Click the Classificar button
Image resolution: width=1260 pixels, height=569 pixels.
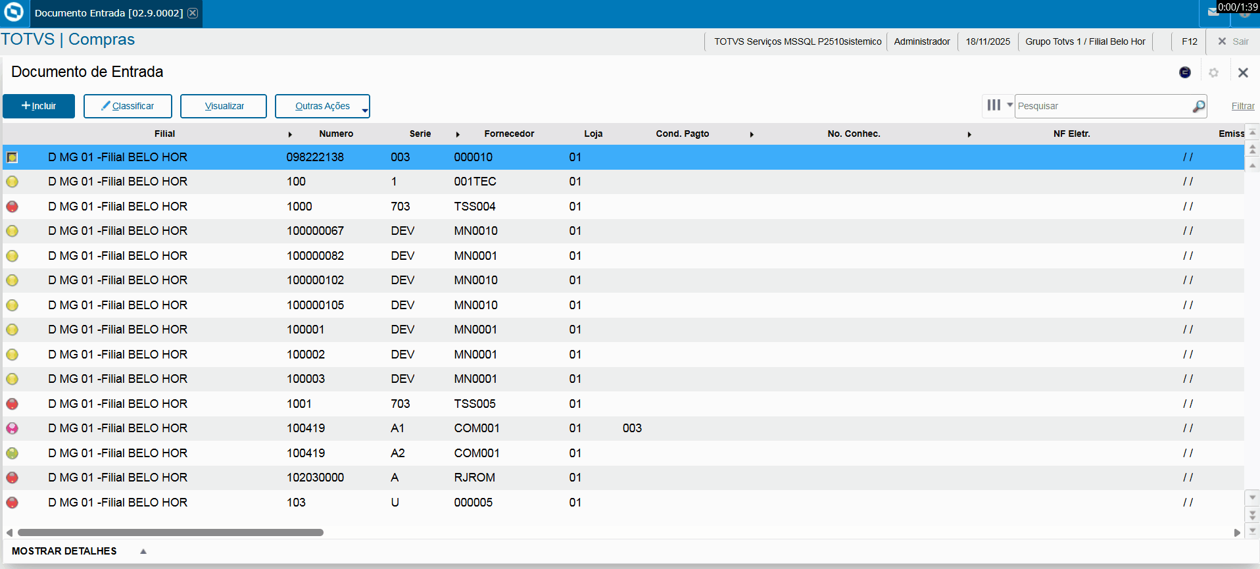[128, 106]
